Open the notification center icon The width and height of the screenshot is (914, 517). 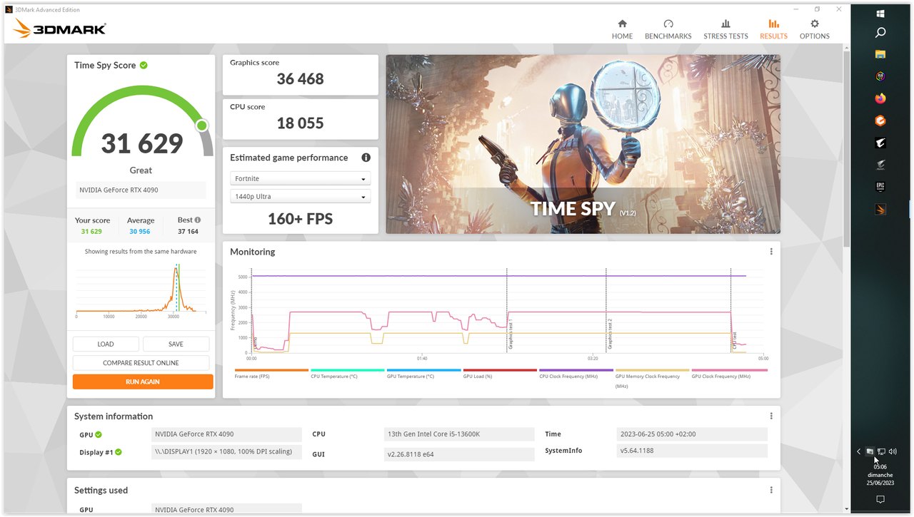(x=880, y=500)
